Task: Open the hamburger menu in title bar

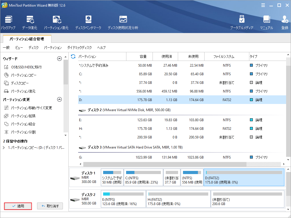Action: pyautogui.click(x=263, y=5)
